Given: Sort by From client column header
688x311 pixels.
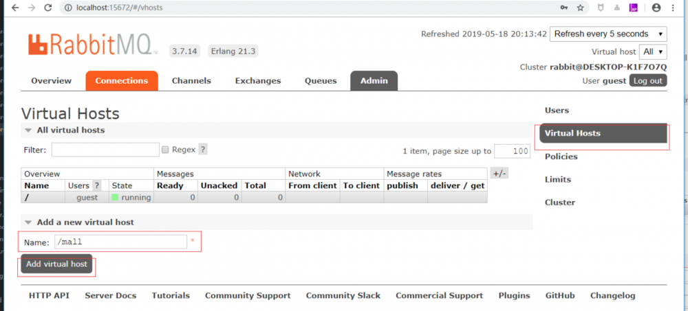Looking at the screenshot, I should click(x=312, y=185).
